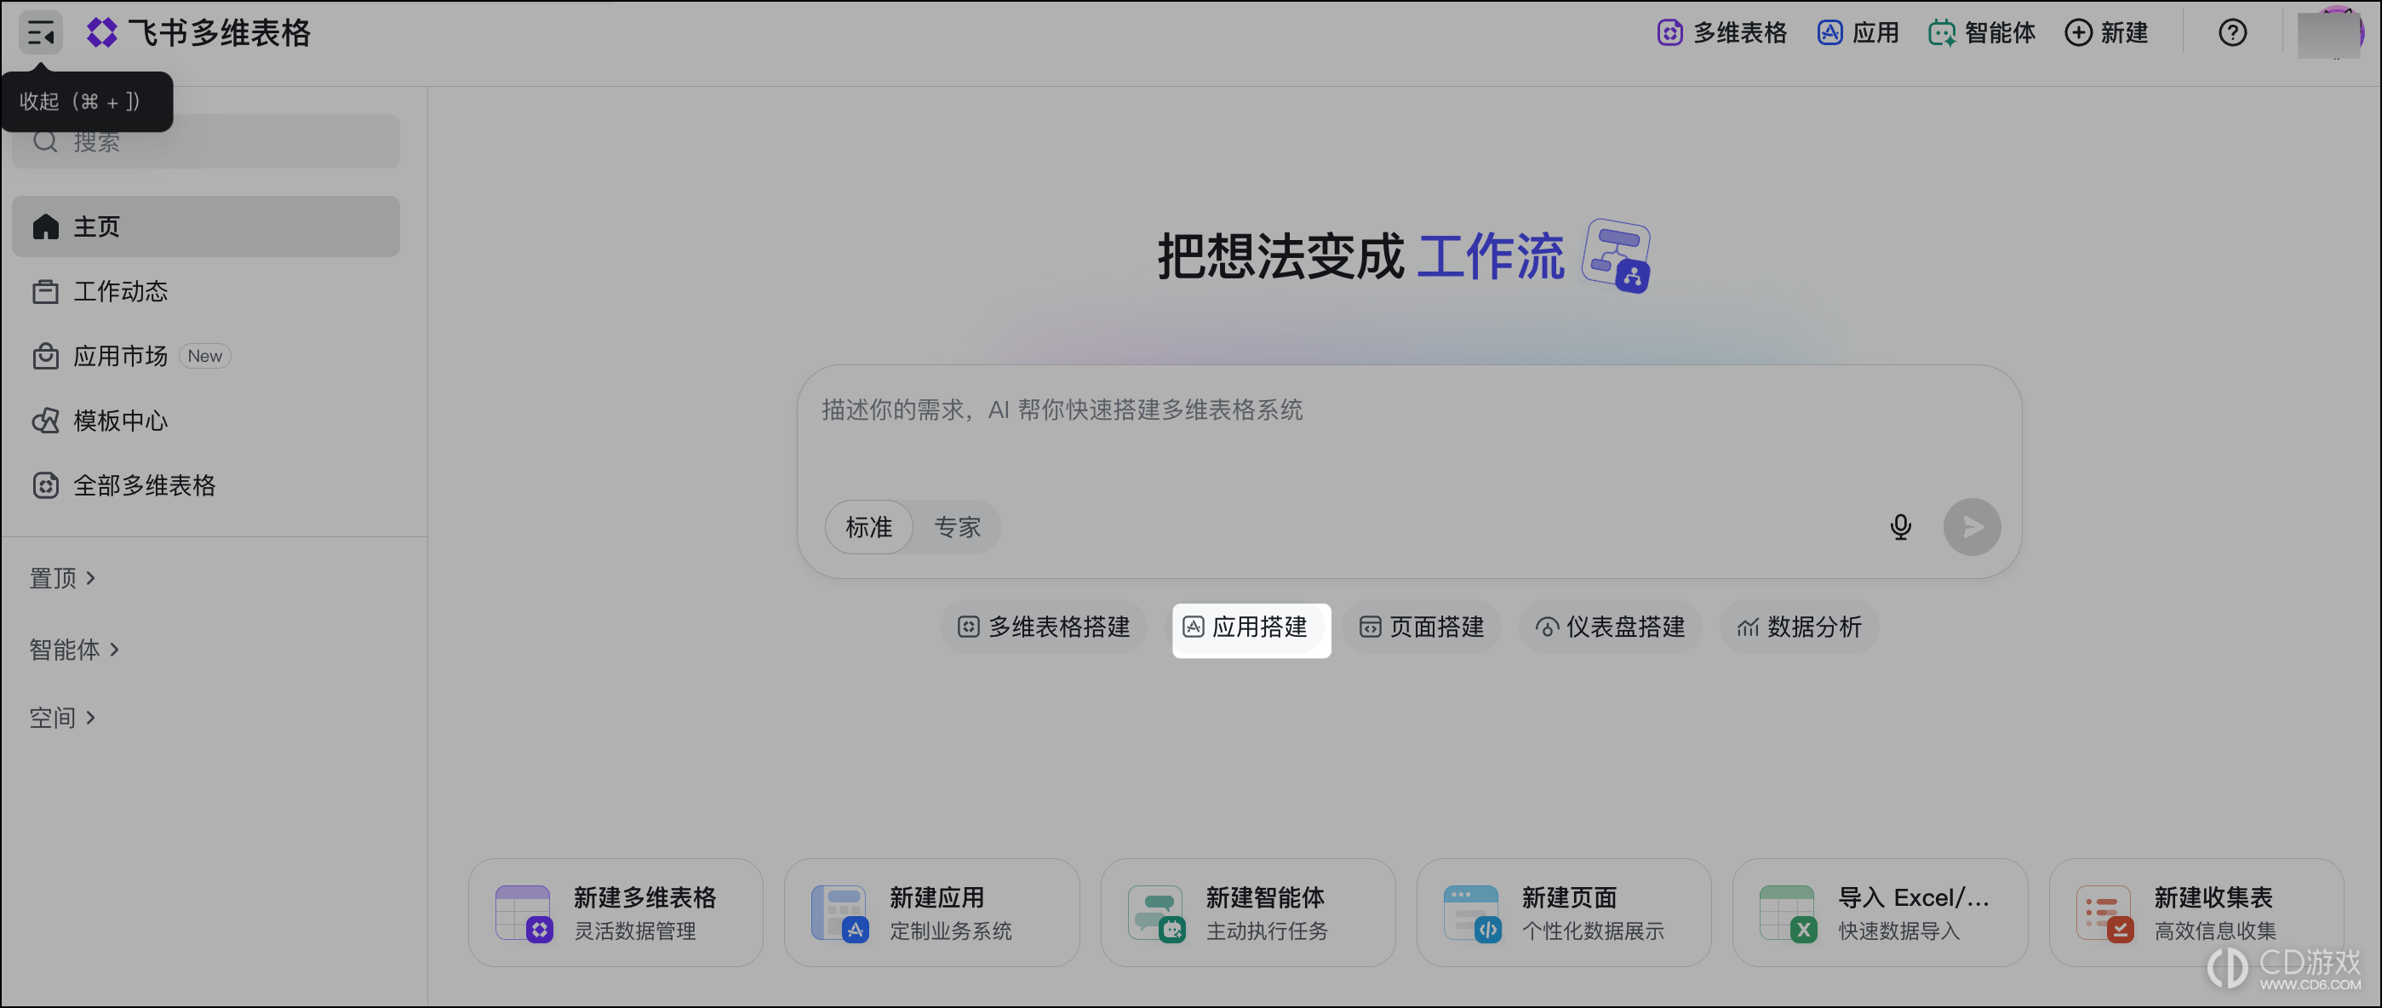Screen dimensions: 2382x1008
Task: Open the help question mark icon
Action: (2232, 33)
